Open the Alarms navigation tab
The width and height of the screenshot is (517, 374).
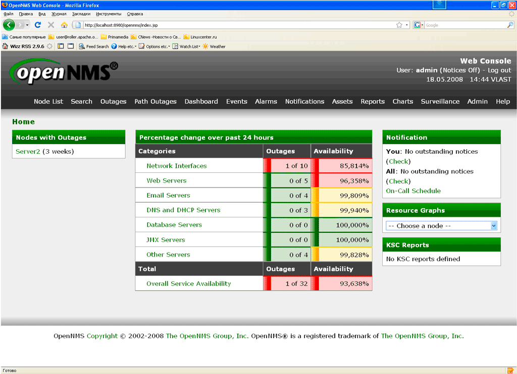click(266, 101)
